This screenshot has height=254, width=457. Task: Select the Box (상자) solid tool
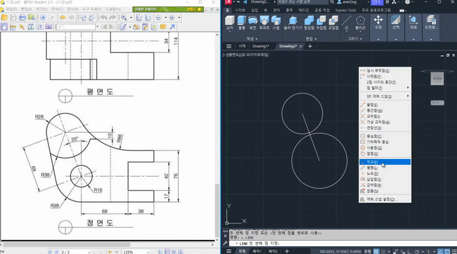point(230,22)
